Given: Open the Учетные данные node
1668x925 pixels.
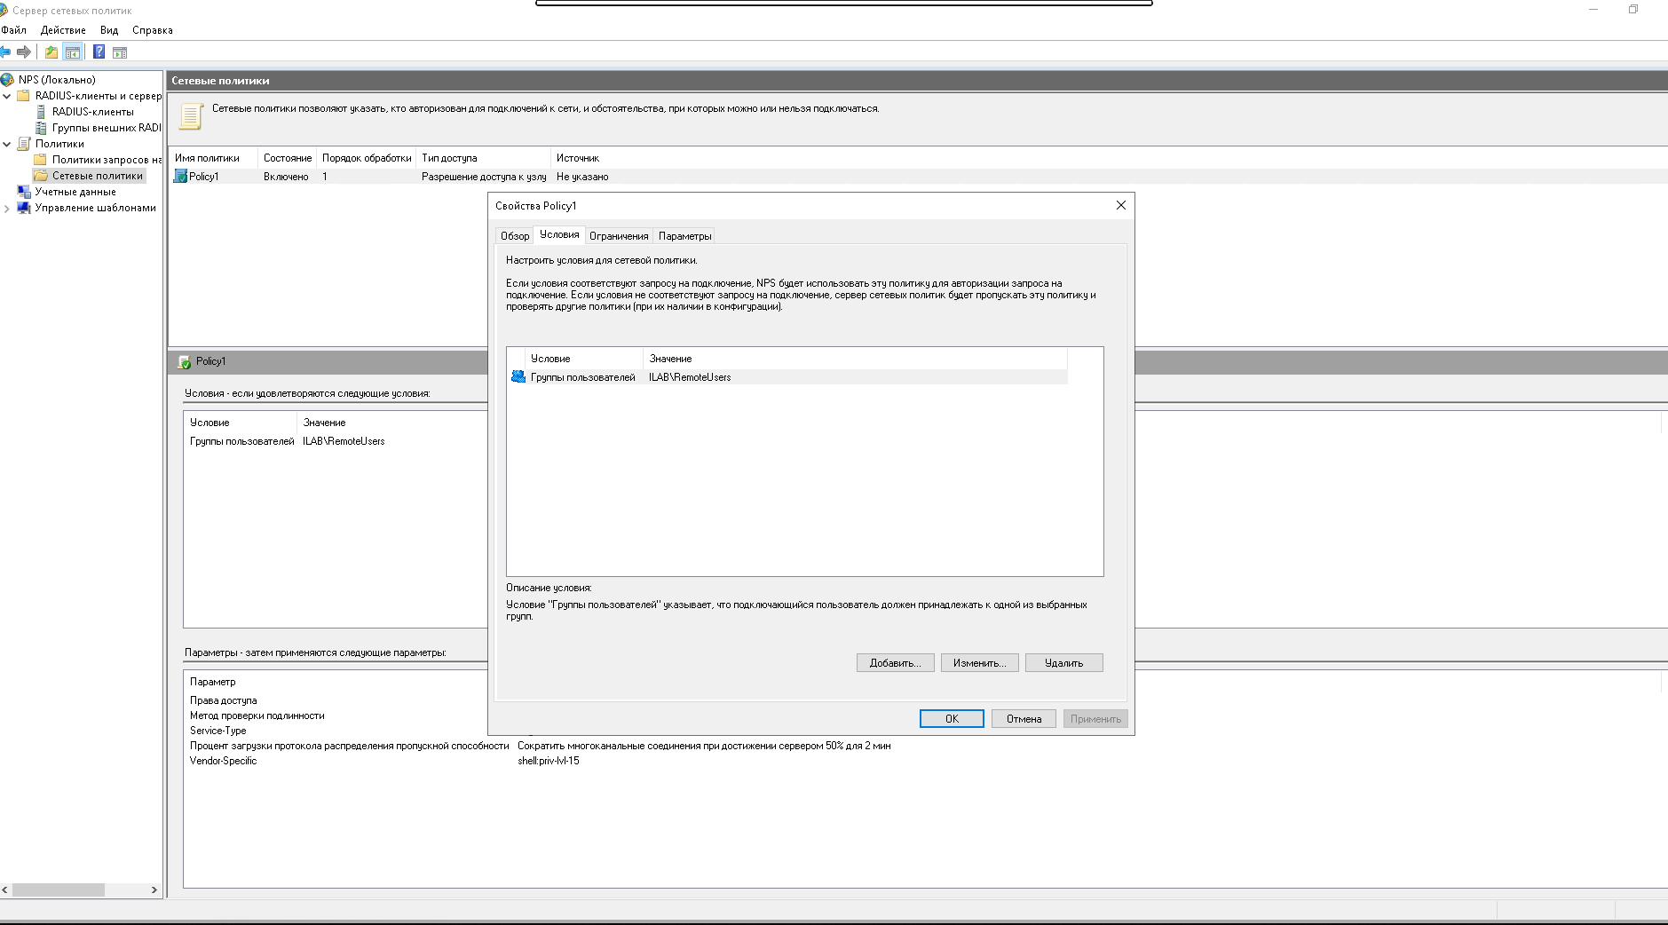Looking at the screenshot, I should 75,192.
